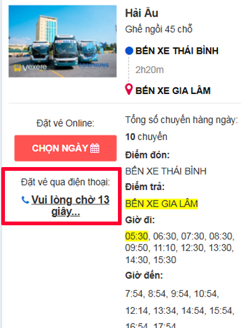Viewport: 247px width, 328px height.
Task: Click the BẾN XE THÁI BÌNH route heading
Action: tap(177, 51)
